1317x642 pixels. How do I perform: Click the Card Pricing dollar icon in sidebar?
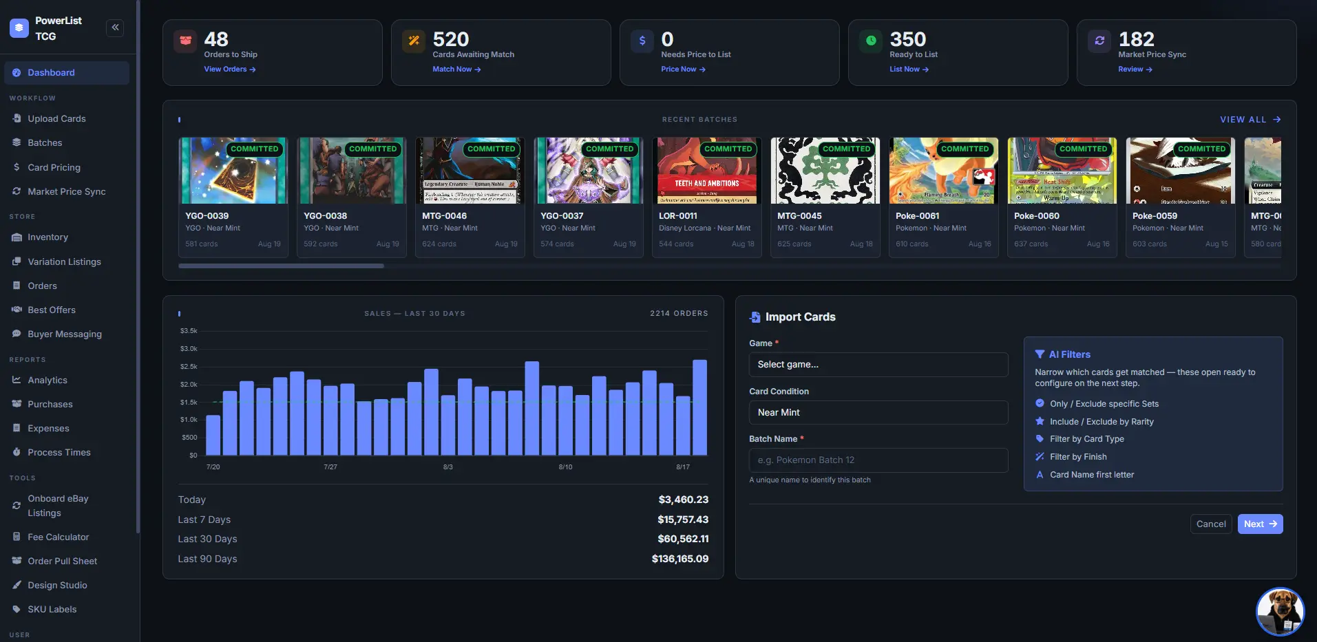(x=17, y=167)
